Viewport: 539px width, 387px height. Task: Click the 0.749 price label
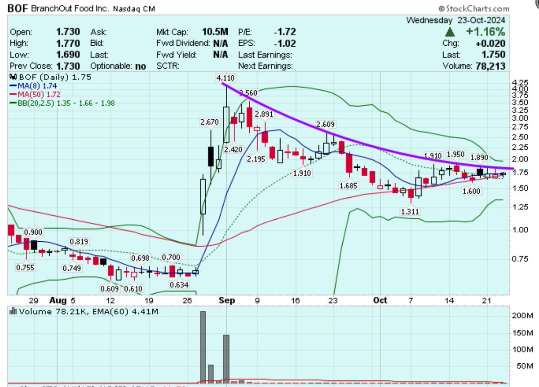pos(71,268)
